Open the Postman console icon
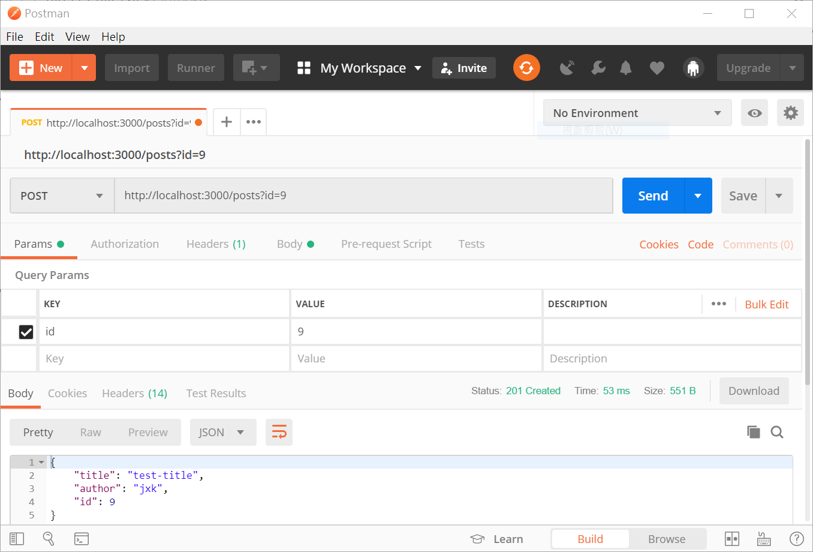Viewport: 813px width, 552px height. (x=82, y=539)
